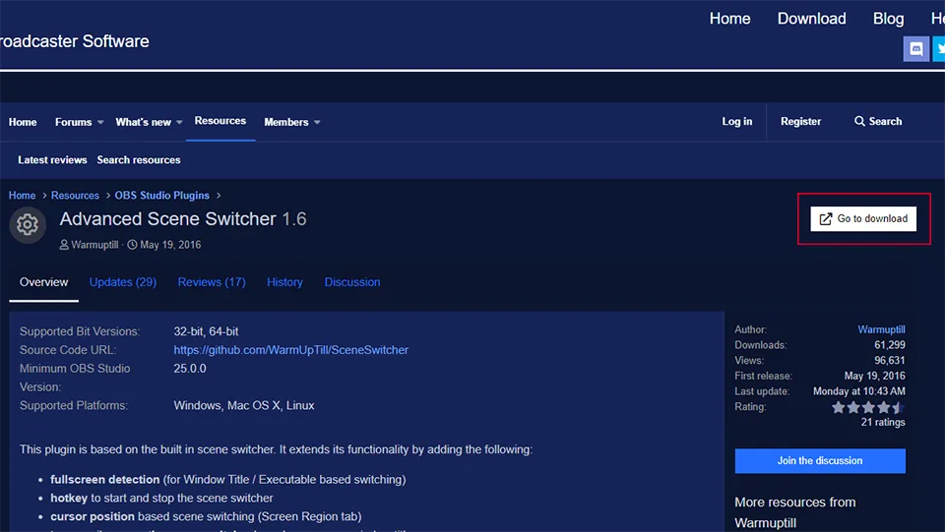Select the Resources nav item
The width and height of the screenshot is (945, 532).
coord(220,121)
